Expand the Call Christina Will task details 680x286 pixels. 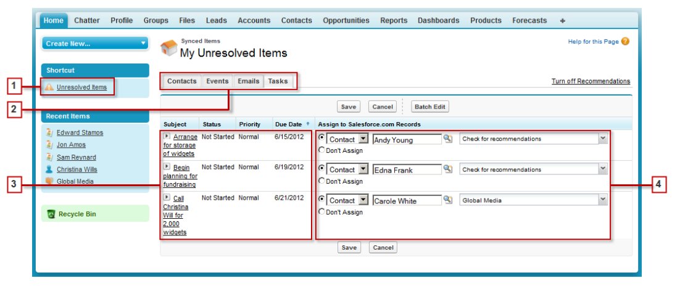(167, 197)
